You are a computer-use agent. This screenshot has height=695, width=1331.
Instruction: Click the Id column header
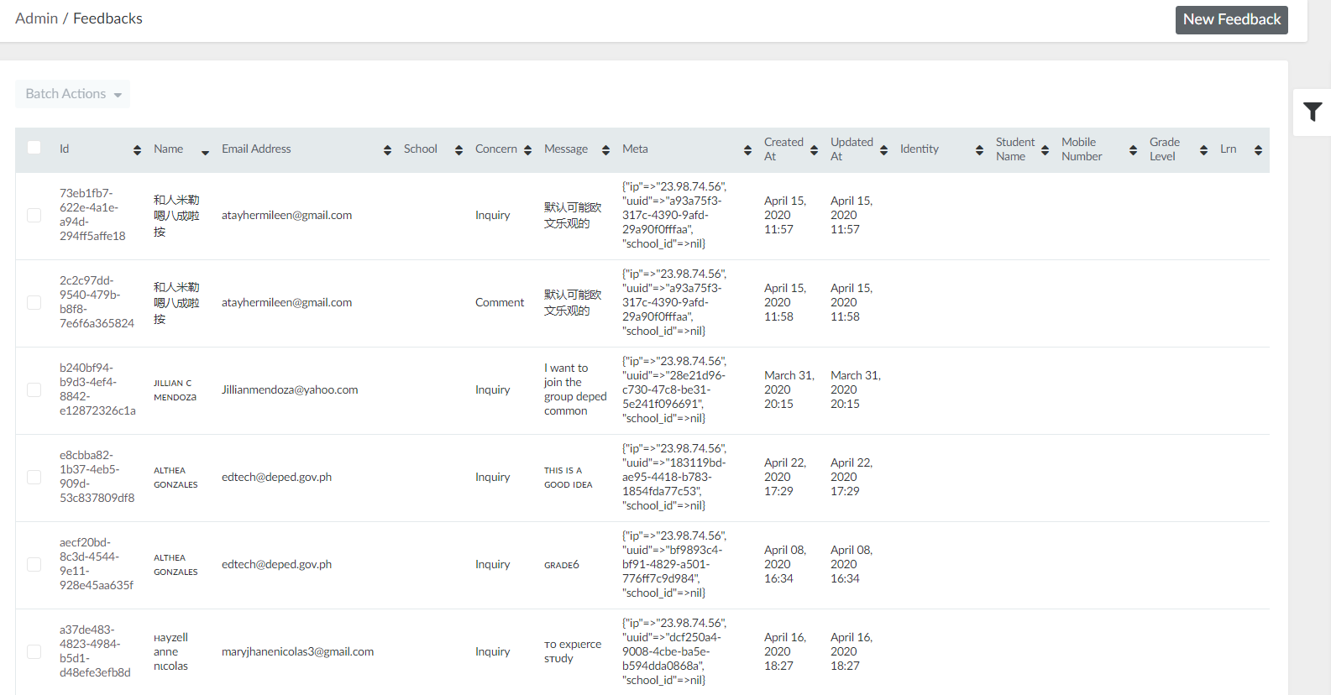(65, 149)
